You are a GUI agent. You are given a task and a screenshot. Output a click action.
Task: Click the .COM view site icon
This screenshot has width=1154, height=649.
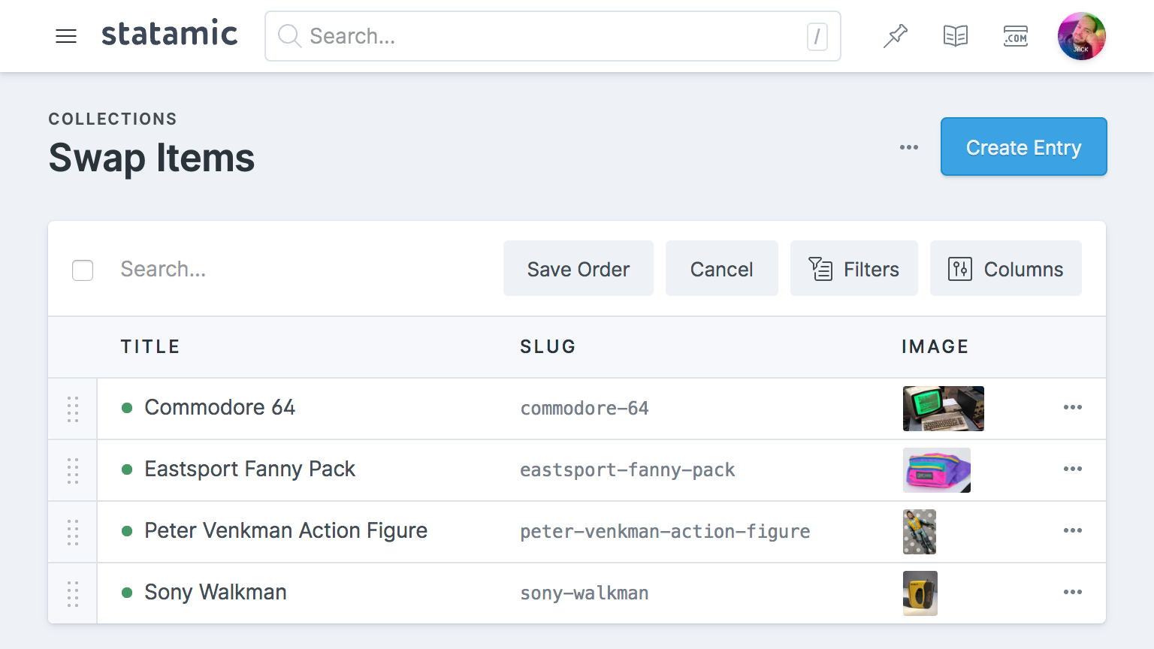pyautogui.click(x=1015, y=36)
